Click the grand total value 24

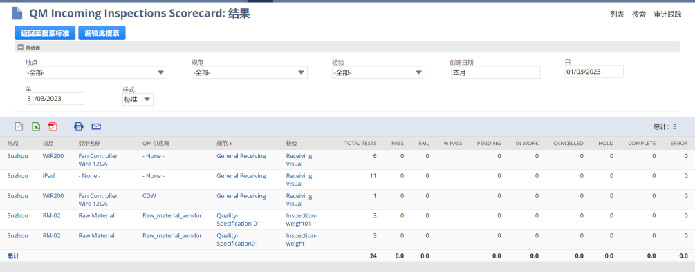[373, 255]
